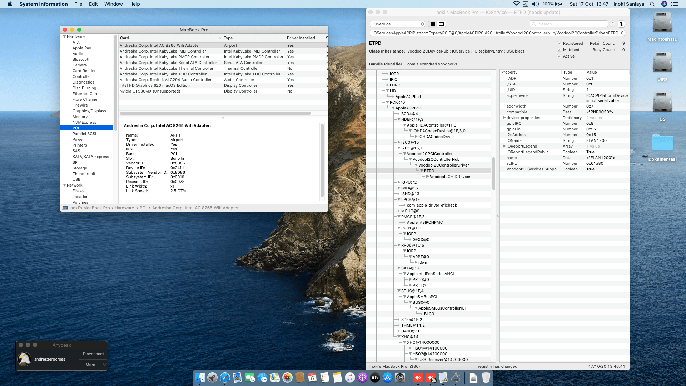Disconnect the Anydesk session
The image size is (686, 386).
coord(93,354)
